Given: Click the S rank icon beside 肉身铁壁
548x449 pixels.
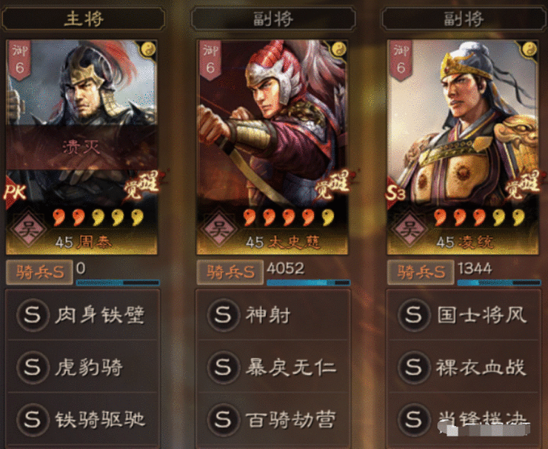Looking at the screenshot, I should (x=33, y=315).
